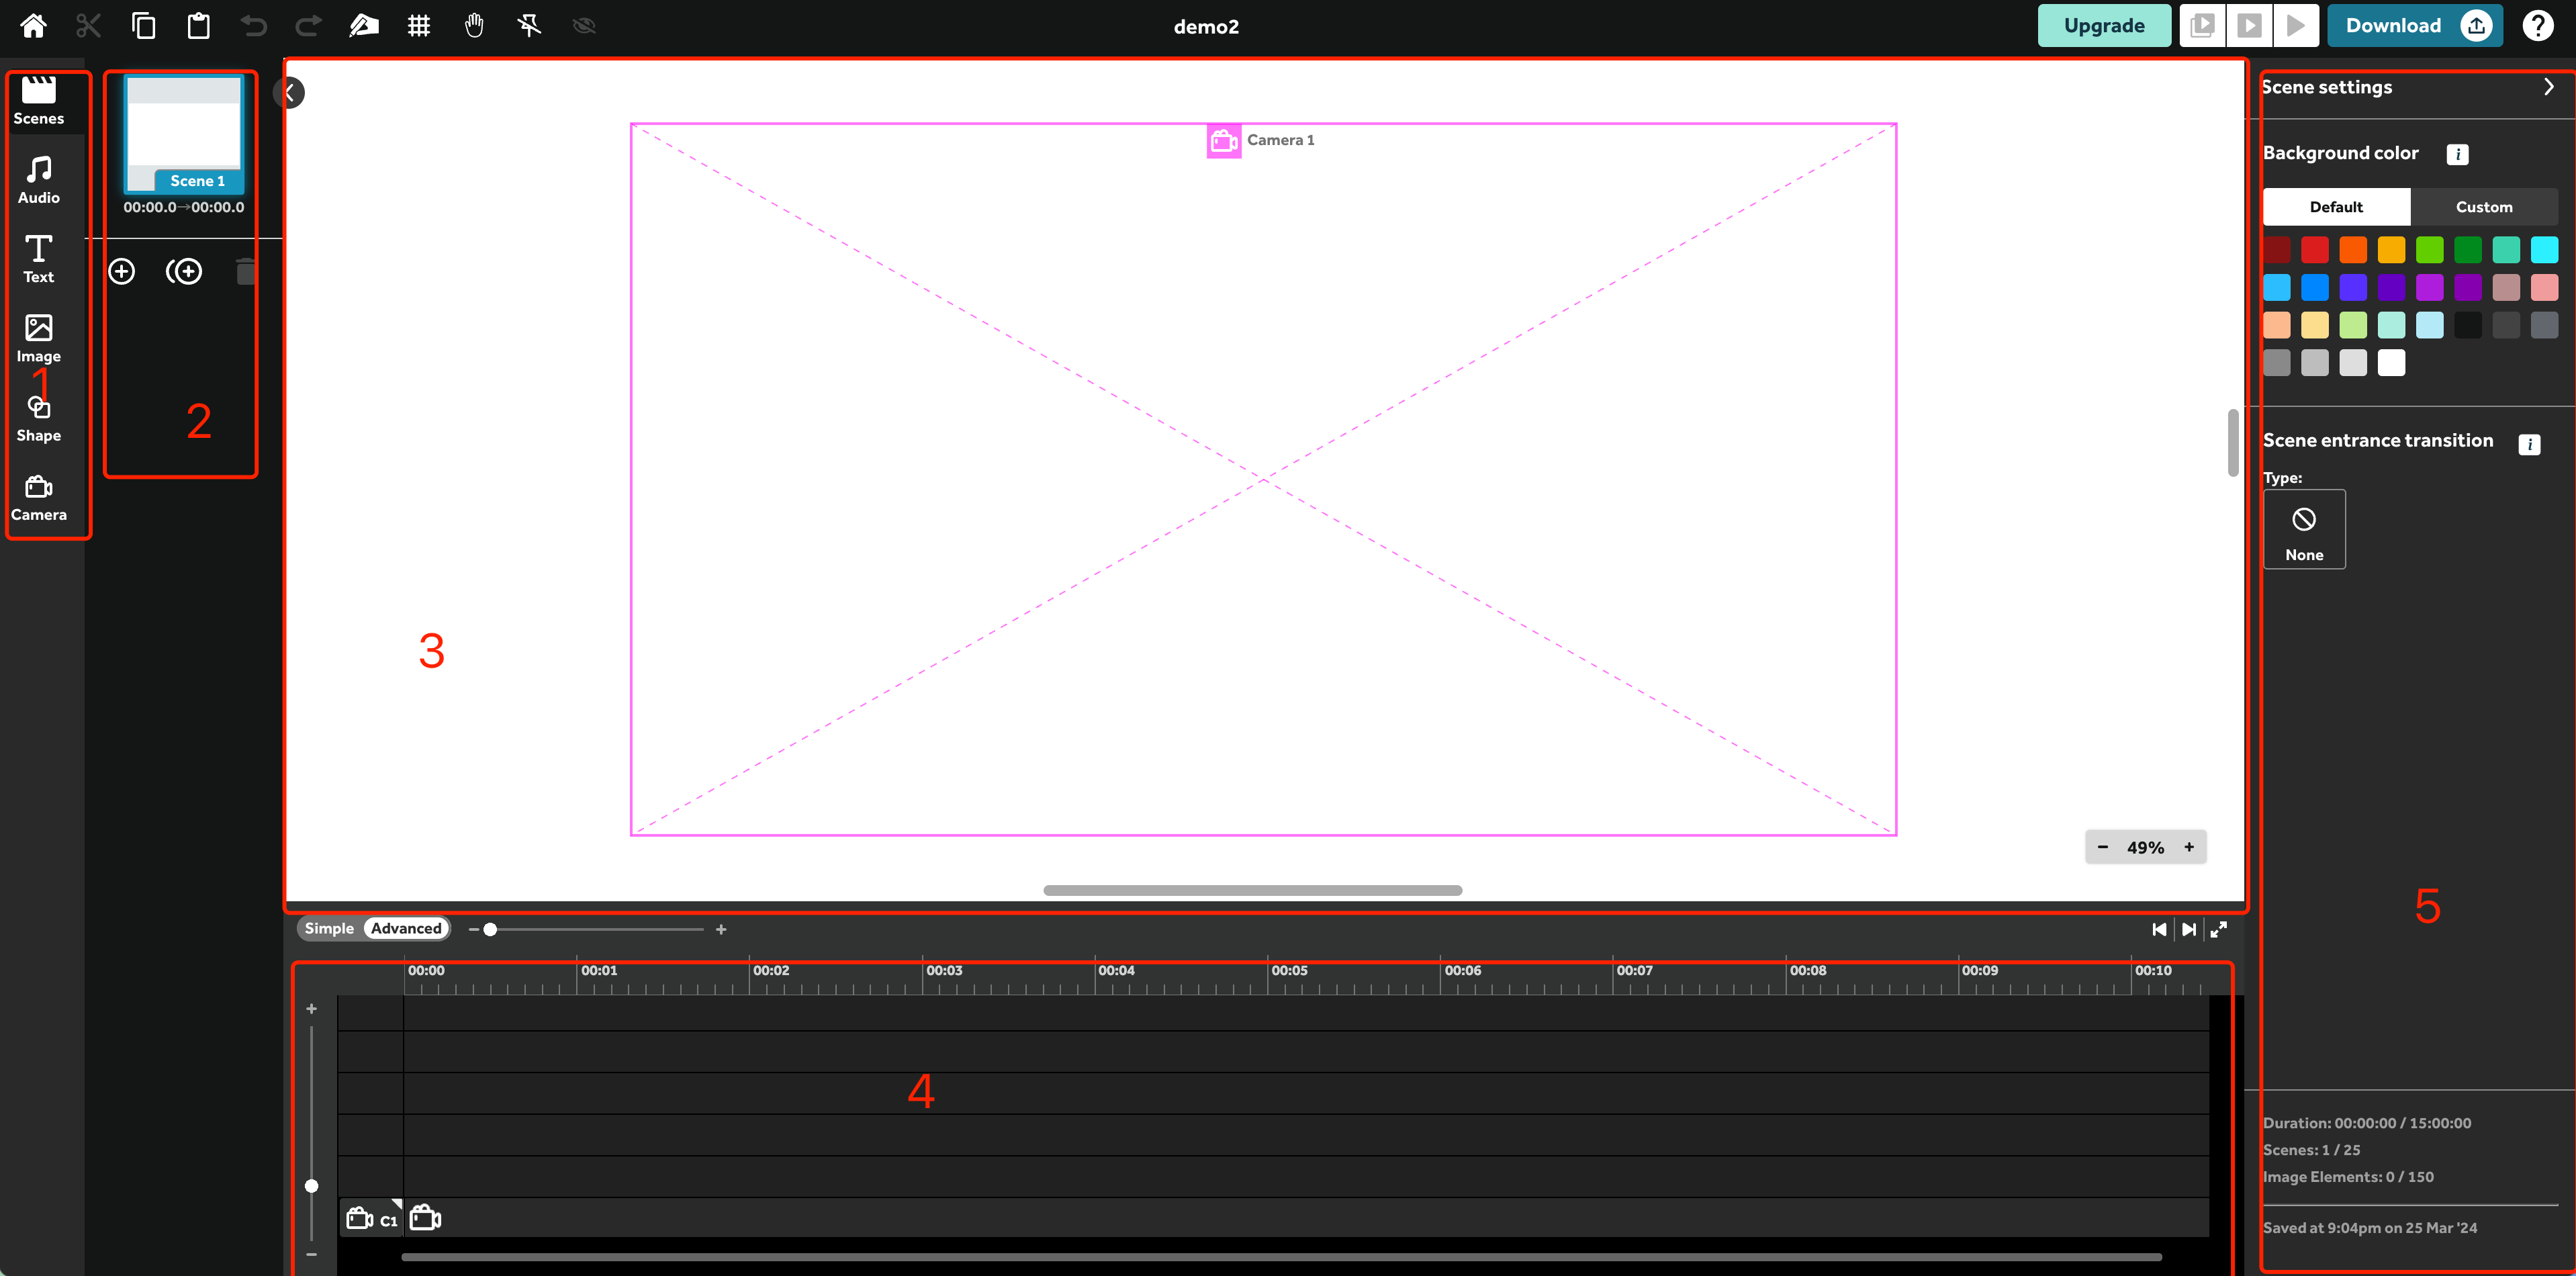This screenshot has width=2576, height=1276.
Task: Toggle the grid overlay icon
Action: click(x=419, y=26)
